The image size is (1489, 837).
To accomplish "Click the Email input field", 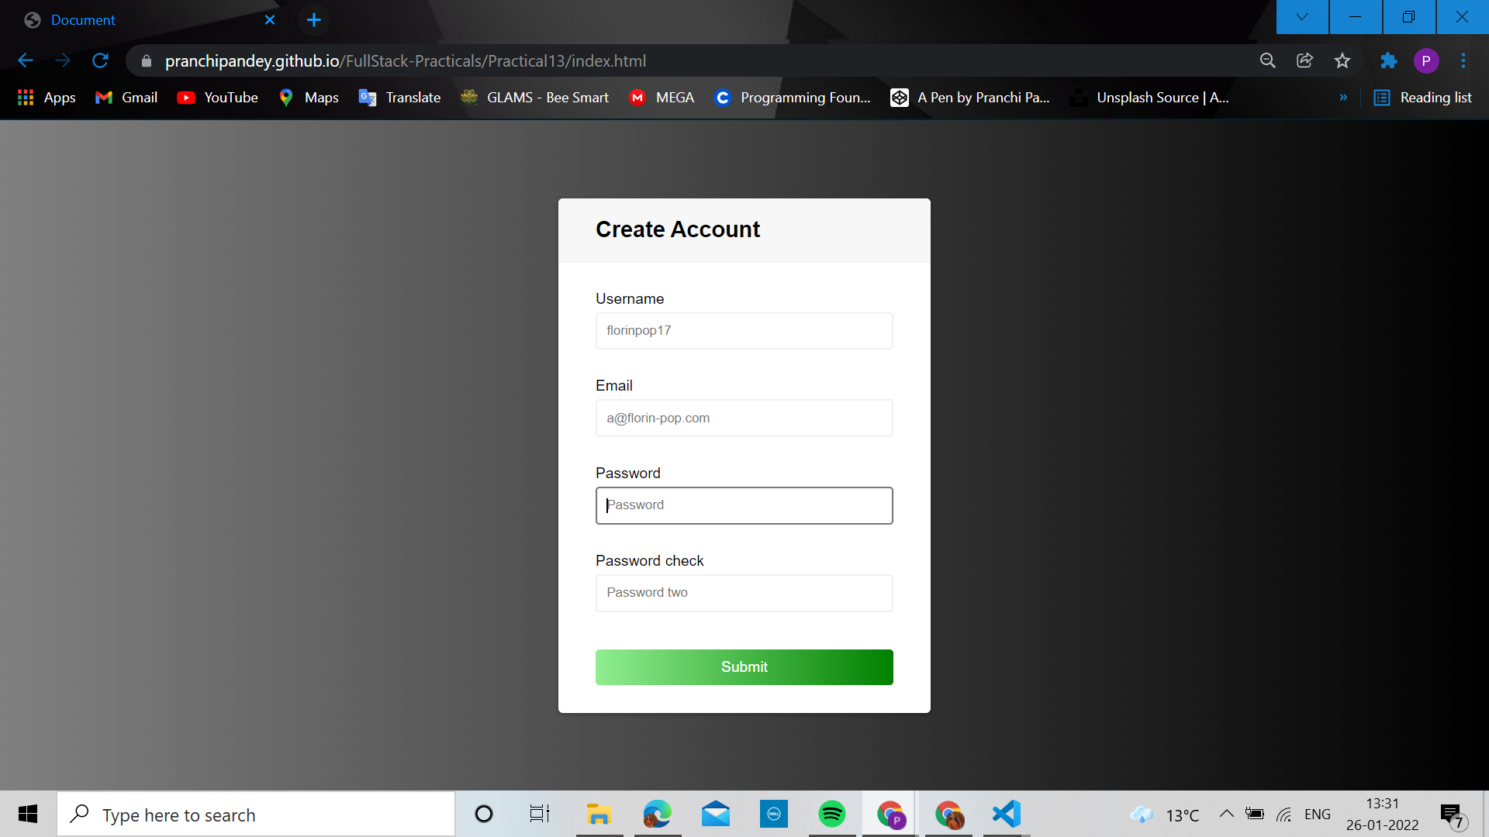I will coord(744,418).
